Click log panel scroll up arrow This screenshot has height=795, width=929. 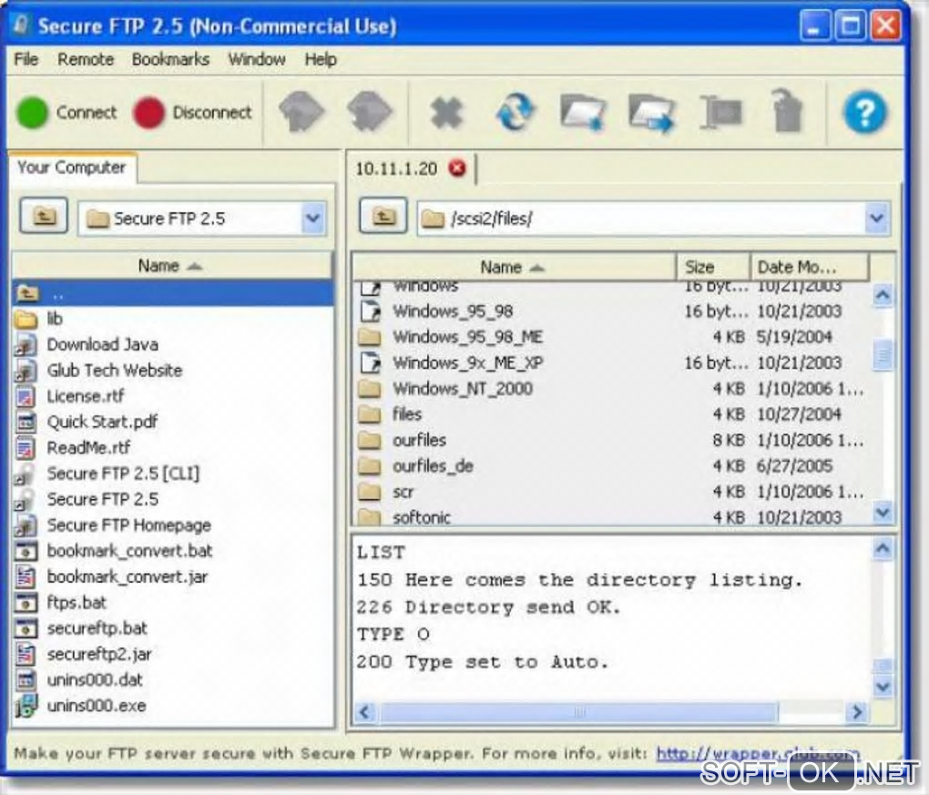pyautogui.click(x=883, y=549)
